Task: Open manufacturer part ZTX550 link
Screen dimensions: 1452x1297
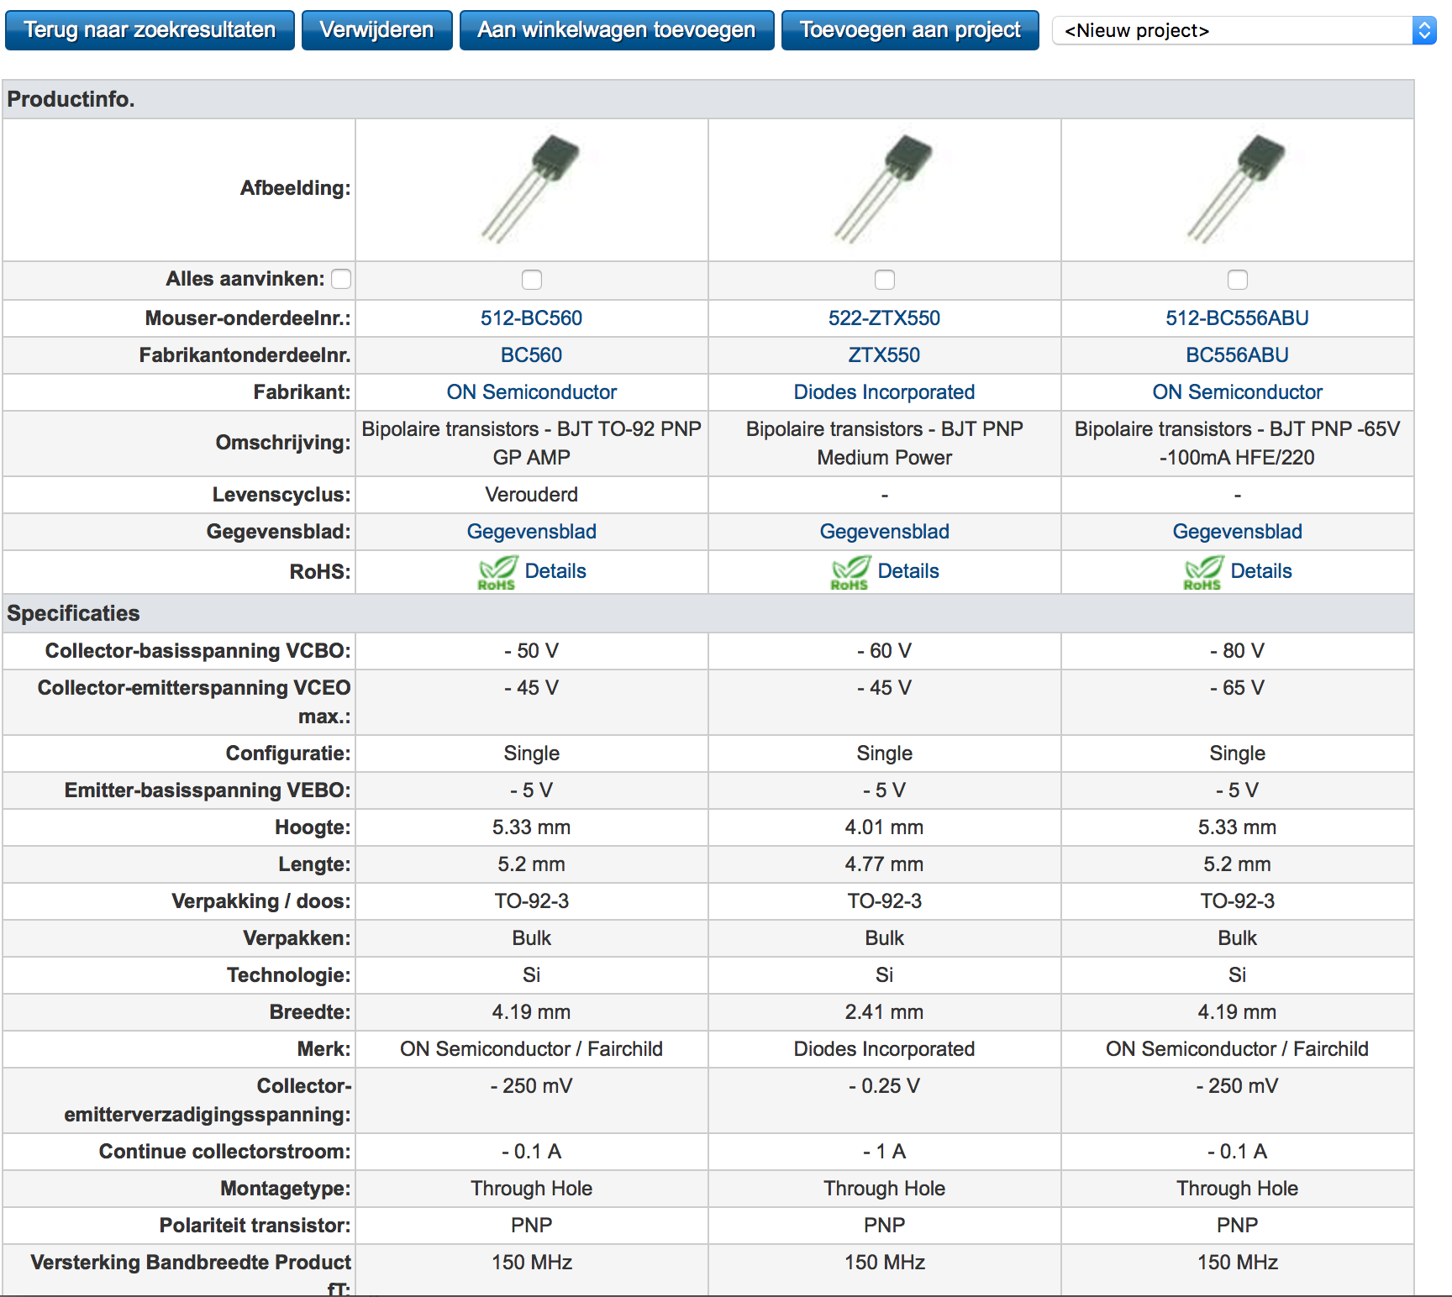Action: pyautogui.click(x=884, y=355)
